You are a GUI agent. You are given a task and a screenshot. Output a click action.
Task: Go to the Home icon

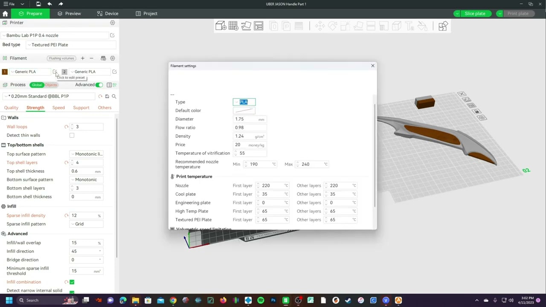pyautogui.click(x=5, y=14)
